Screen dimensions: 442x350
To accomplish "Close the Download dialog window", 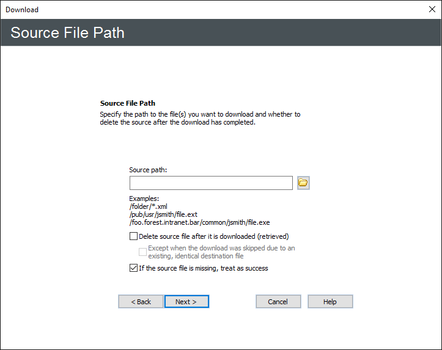I will (x=432, y=9).
